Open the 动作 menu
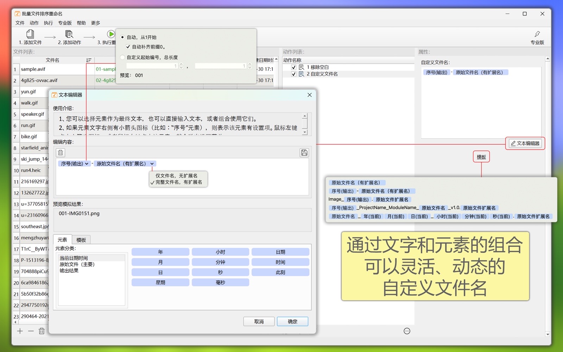The width and height of the screenshot is (563, 352). [x=34, y=23]
